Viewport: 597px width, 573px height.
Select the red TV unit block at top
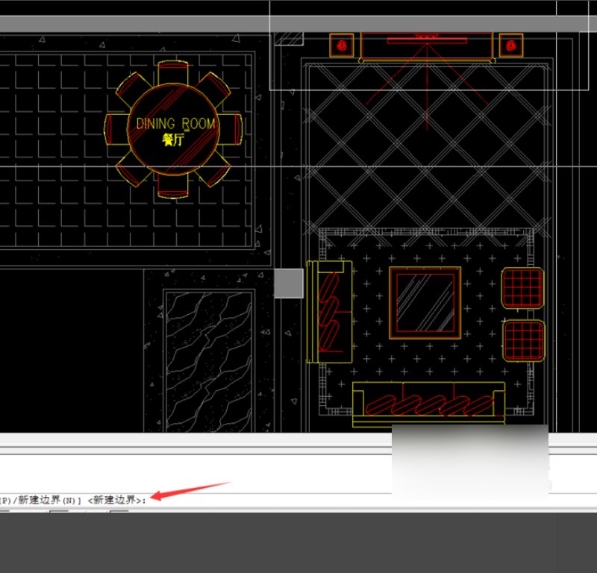[x=428, y=41]
